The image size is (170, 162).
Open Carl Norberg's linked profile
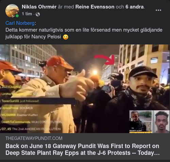[20, 23]
